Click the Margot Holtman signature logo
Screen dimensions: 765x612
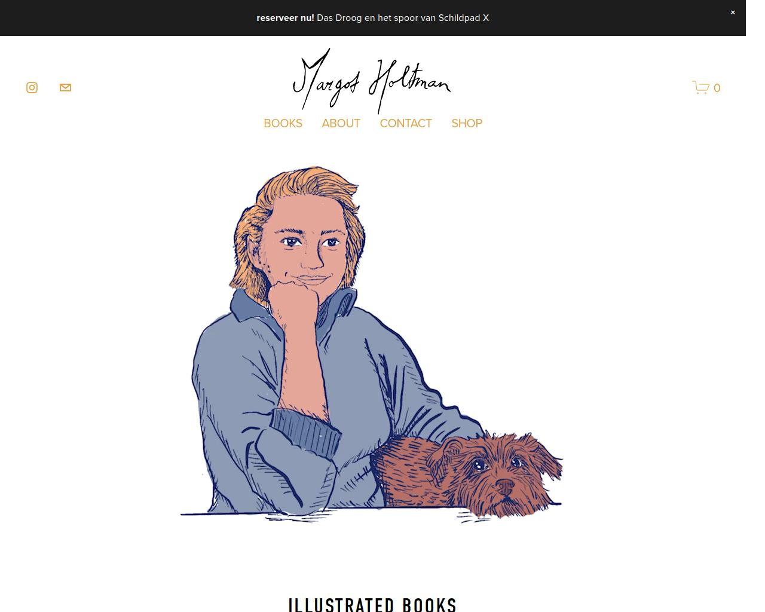372,81
